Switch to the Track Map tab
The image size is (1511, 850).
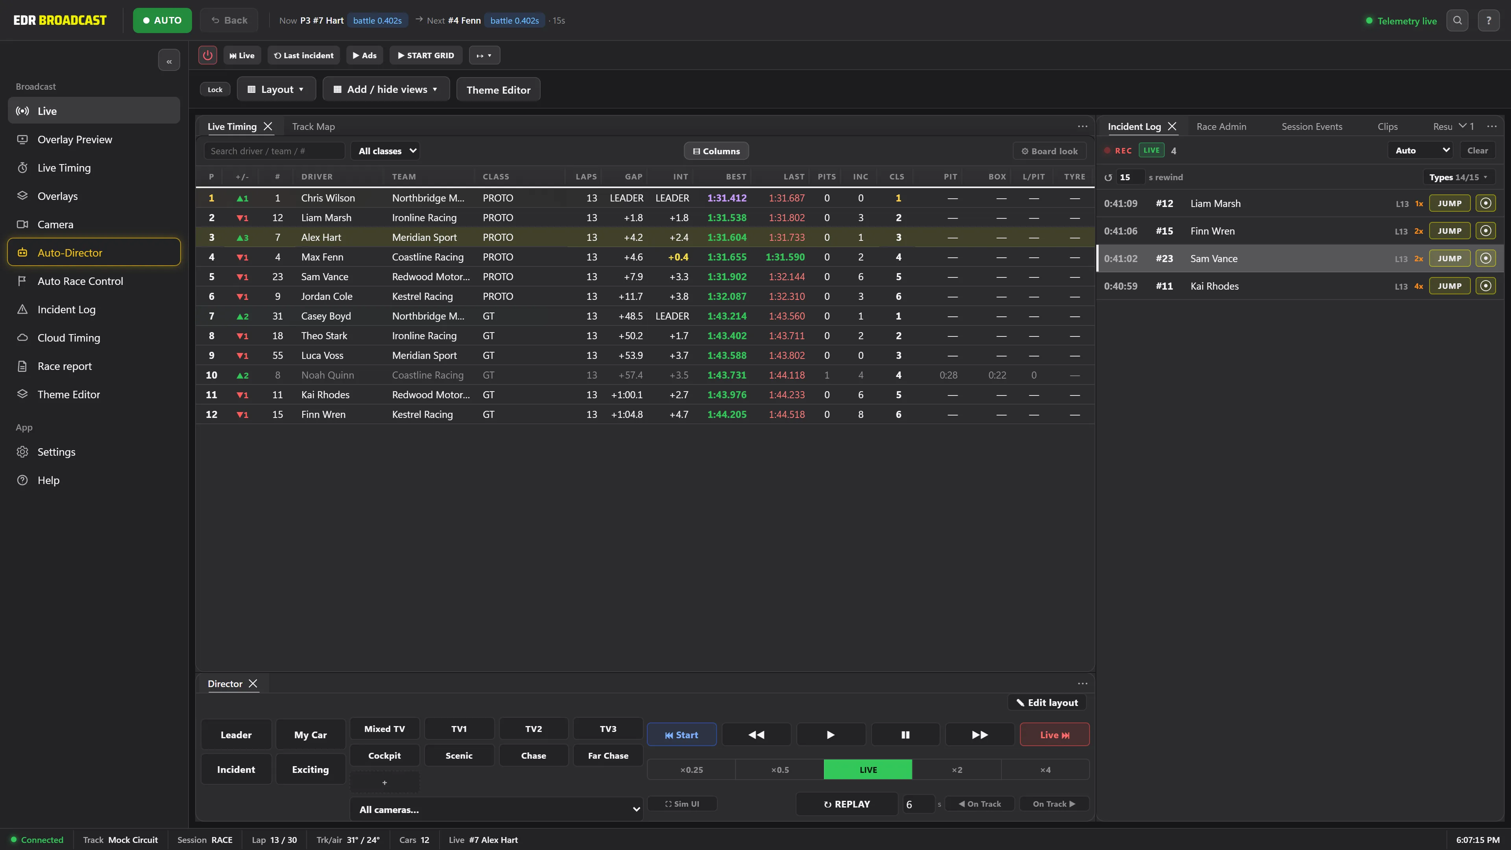click(x=313, y=127)
